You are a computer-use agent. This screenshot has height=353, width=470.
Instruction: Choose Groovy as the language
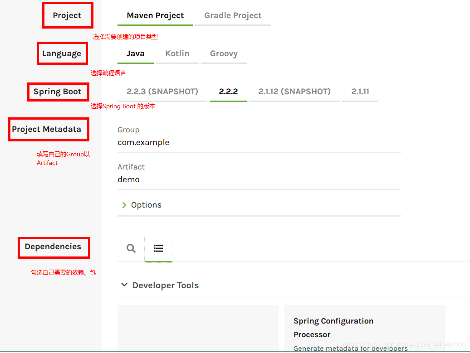(224, 53)
